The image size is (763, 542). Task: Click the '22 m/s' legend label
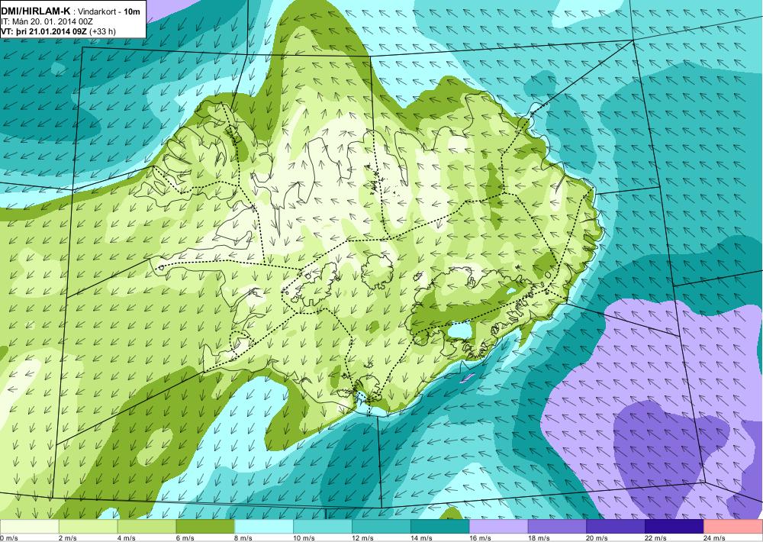[656, 538]
